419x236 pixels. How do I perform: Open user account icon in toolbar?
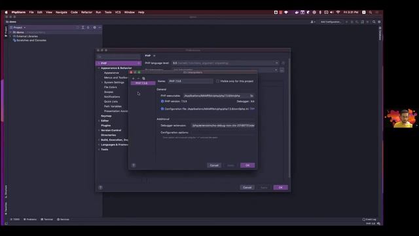click(x=313, y=22)
